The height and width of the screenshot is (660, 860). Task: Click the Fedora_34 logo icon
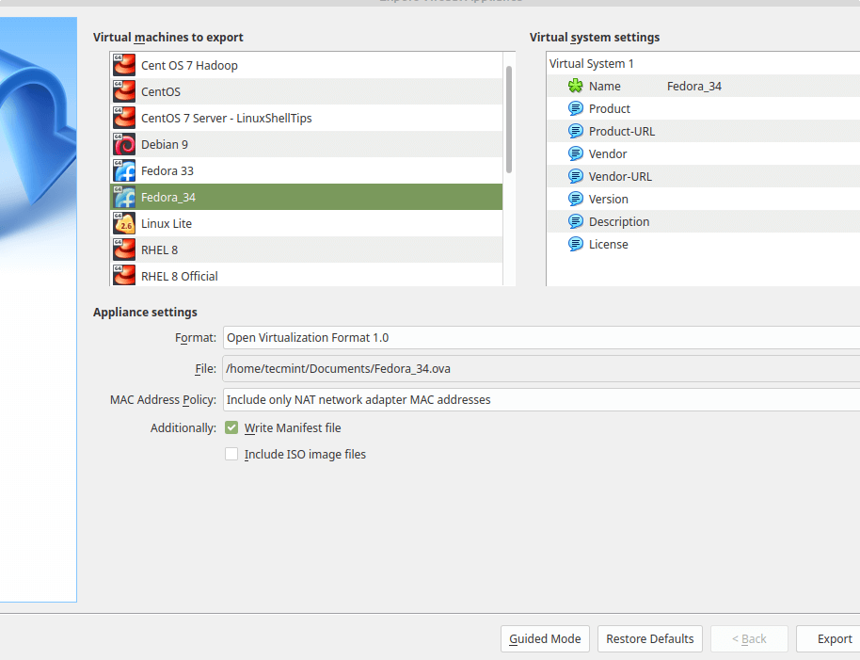(124, 197)
